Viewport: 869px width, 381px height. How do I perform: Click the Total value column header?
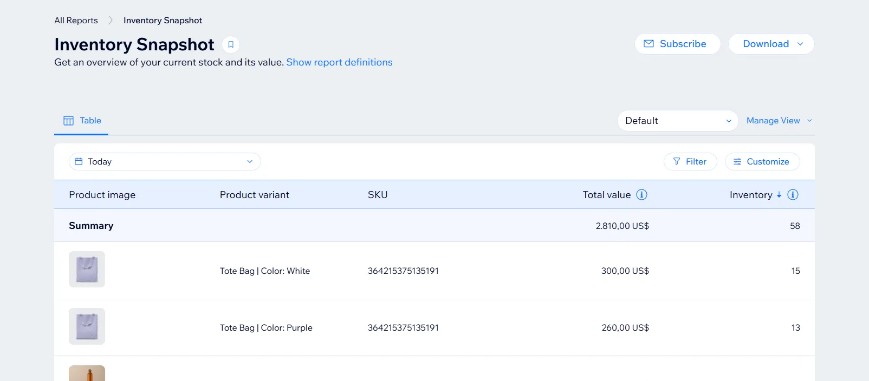[x=607, y=195]
